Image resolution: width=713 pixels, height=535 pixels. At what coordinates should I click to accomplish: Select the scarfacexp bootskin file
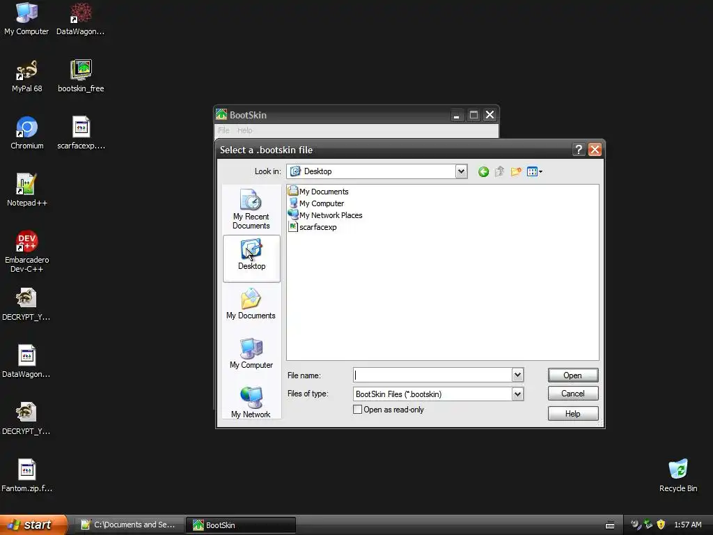click(x=313, y=227)
